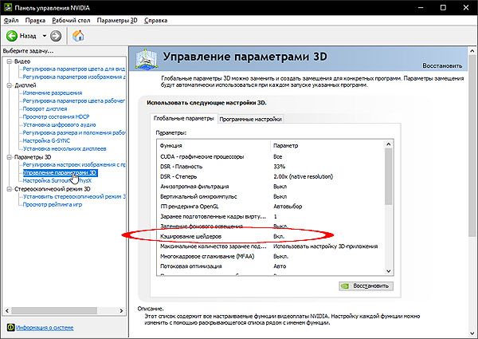Click the 3D settings header cube icon
Viewport: 478px width, 339px height.
147,58
